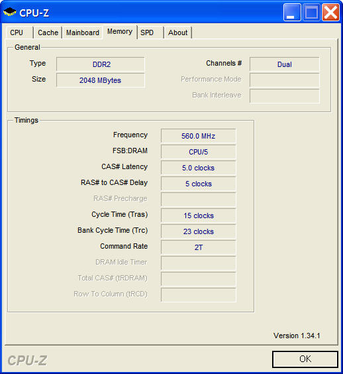Select the Mainboard tab
343x374 pixels.
click(x=83, y=32)
